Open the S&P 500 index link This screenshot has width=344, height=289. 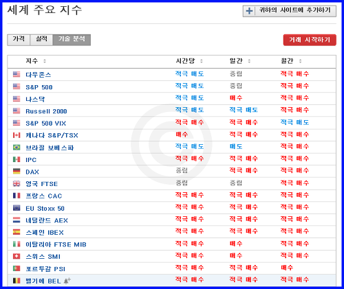pos(39,87)
